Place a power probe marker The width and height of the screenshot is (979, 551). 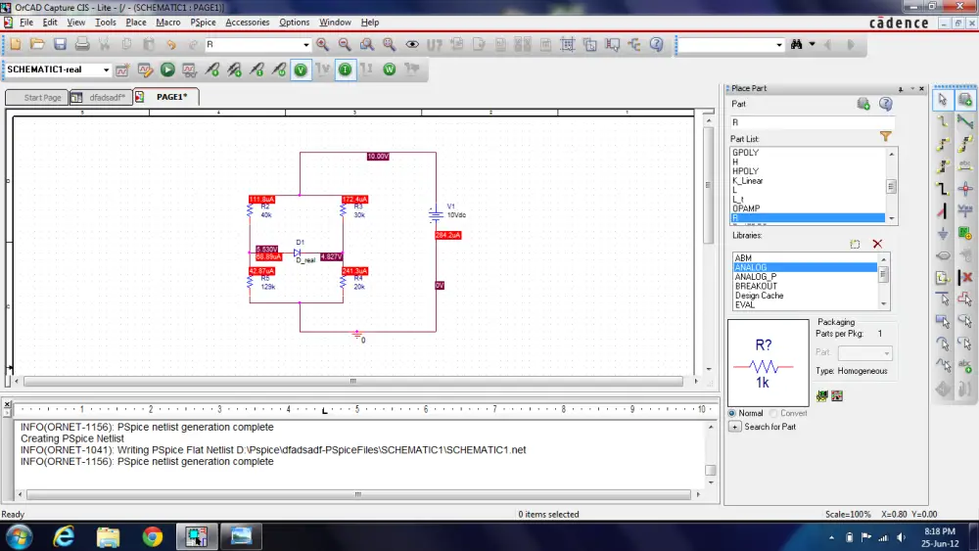click(x=279, y=69)
